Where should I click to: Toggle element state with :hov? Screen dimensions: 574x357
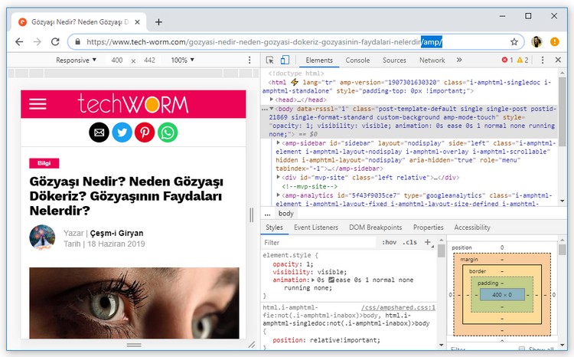pyautogui.click(x=389, y=242)
